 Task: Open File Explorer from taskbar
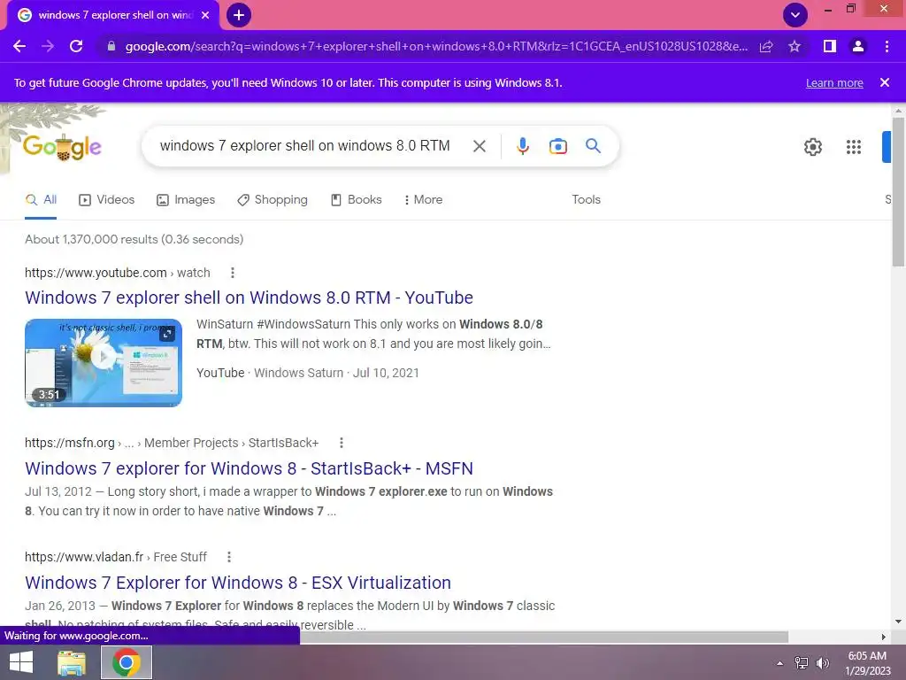tap(72, 662)
